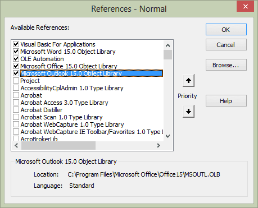Screen dimensions: 258x208
Task: Click vertical scrollbar down arrow
Action: point(168,136)
